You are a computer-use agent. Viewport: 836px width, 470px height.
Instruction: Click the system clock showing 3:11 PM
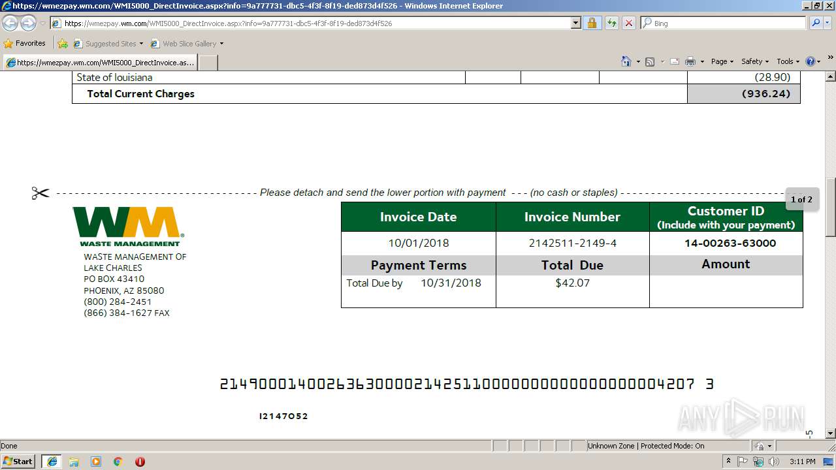(803, 462)
